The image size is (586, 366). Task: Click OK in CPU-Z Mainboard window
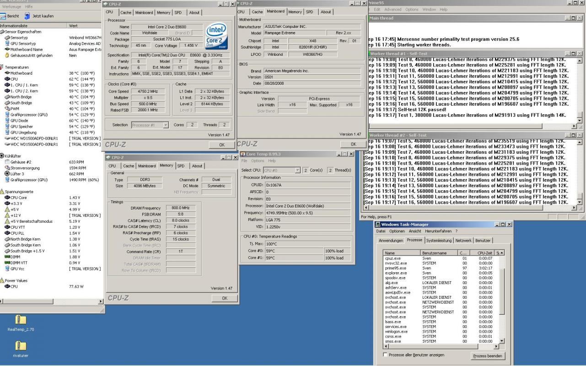(353, 144)
